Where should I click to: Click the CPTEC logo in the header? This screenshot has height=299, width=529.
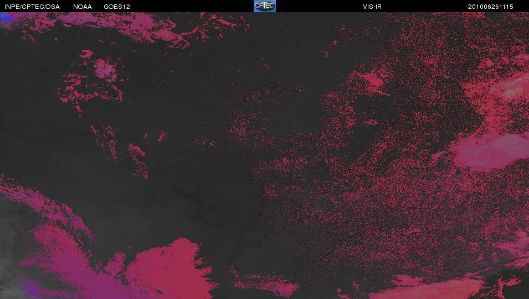(265, 6)
